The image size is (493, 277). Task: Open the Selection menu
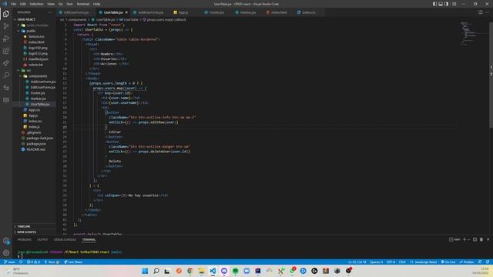36,4
